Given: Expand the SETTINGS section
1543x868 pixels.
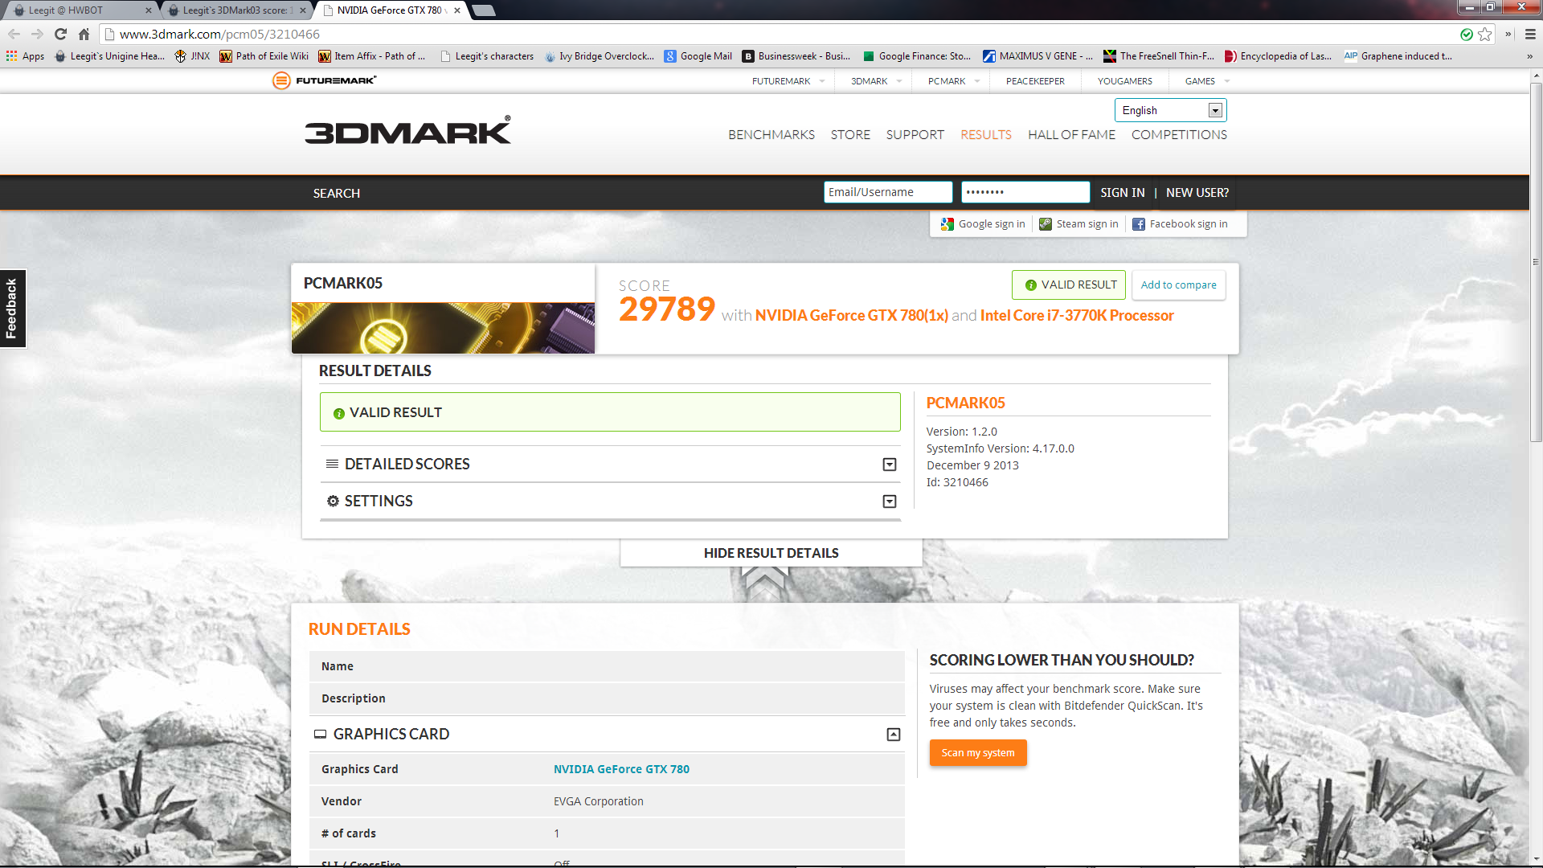Looking at the screenshot, I should [x=890, y=502].
